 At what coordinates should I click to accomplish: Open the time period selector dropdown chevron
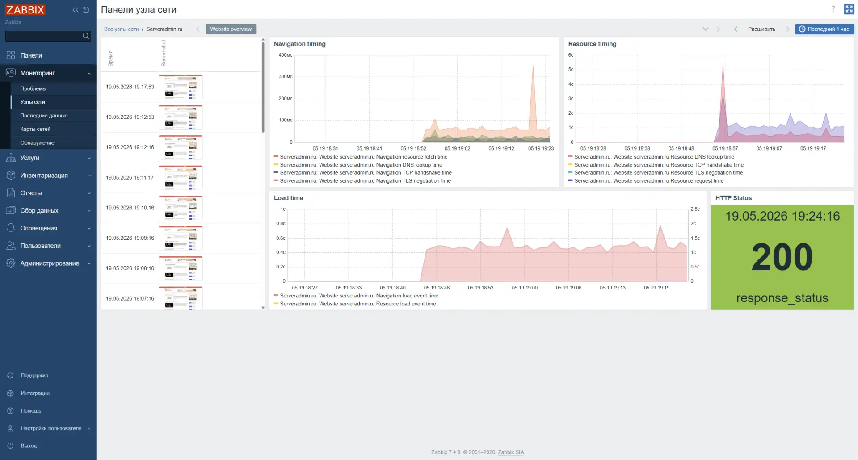706,29
